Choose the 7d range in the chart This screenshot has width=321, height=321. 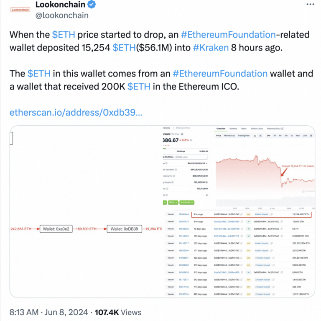tap(275, 135)
